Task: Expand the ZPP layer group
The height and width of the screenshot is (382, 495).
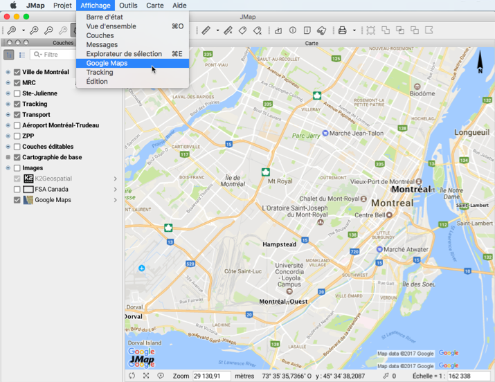Action: (x=8, y=136)
